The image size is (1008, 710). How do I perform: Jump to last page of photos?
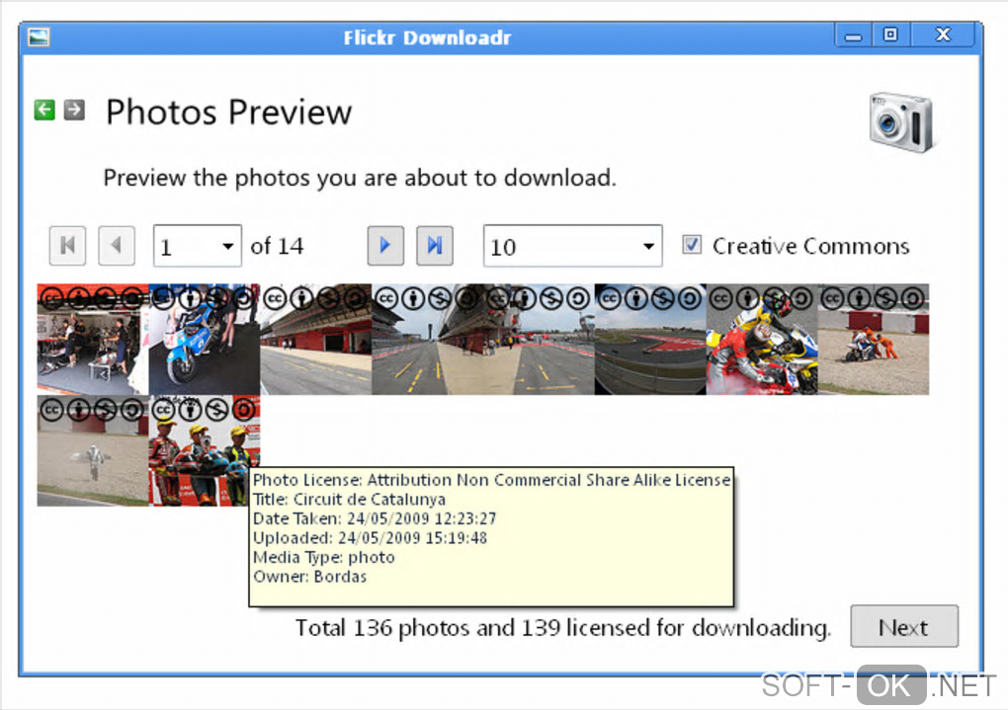435,246
